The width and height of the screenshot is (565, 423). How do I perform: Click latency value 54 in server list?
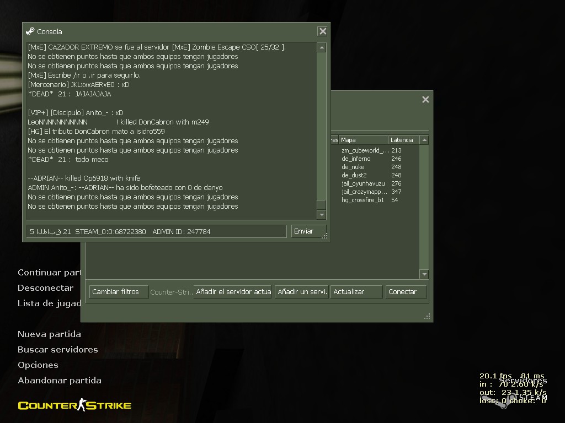(x=395, y=200)
